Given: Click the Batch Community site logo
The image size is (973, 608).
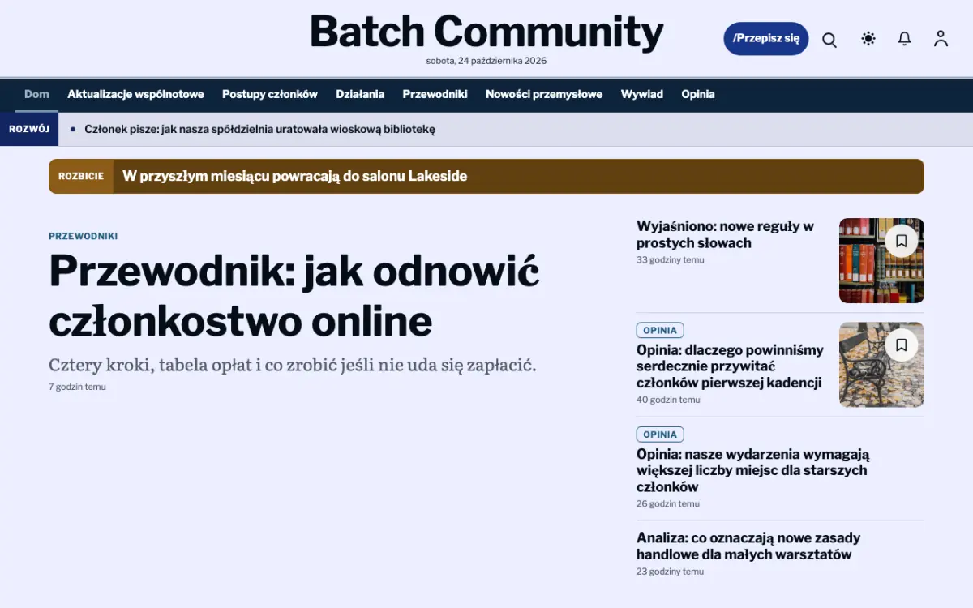Looking at the screenshot, I should [486, 32].
